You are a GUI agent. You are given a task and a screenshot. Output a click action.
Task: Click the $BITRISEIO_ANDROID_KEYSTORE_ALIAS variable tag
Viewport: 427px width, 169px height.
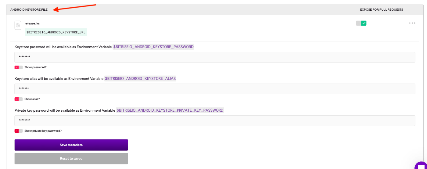click(140, 79)
